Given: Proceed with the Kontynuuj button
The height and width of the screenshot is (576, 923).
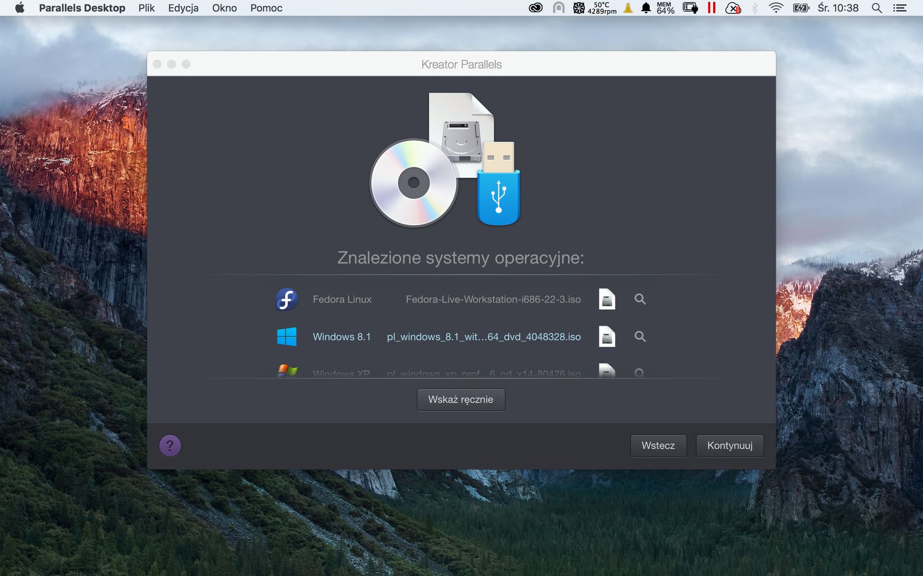Looking at the screenshot, I should coord(730,446).
